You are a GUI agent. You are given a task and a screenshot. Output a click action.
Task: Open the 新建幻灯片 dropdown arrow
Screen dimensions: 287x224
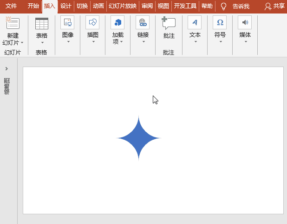pyautogui.click(x=22, y=43)
